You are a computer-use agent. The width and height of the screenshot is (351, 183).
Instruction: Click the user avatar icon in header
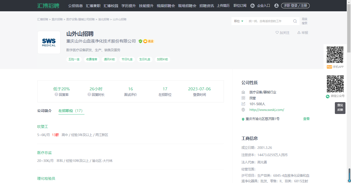point(276,6)
